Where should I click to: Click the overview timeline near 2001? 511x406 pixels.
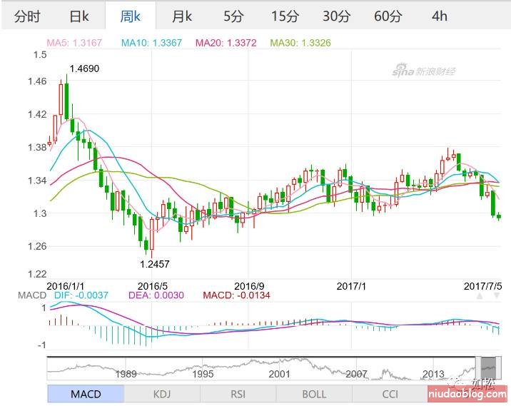pos(279,374)
